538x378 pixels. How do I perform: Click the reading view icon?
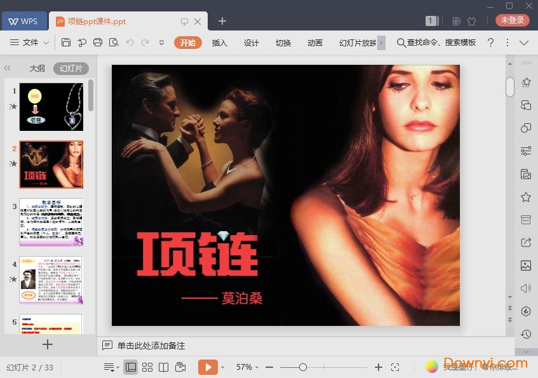point(165,367)
